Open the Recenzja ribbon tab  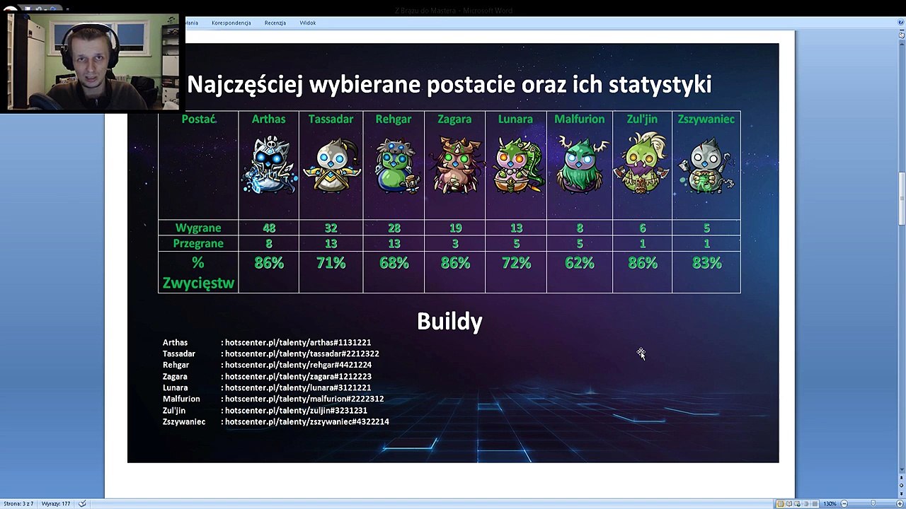(275, 23)
